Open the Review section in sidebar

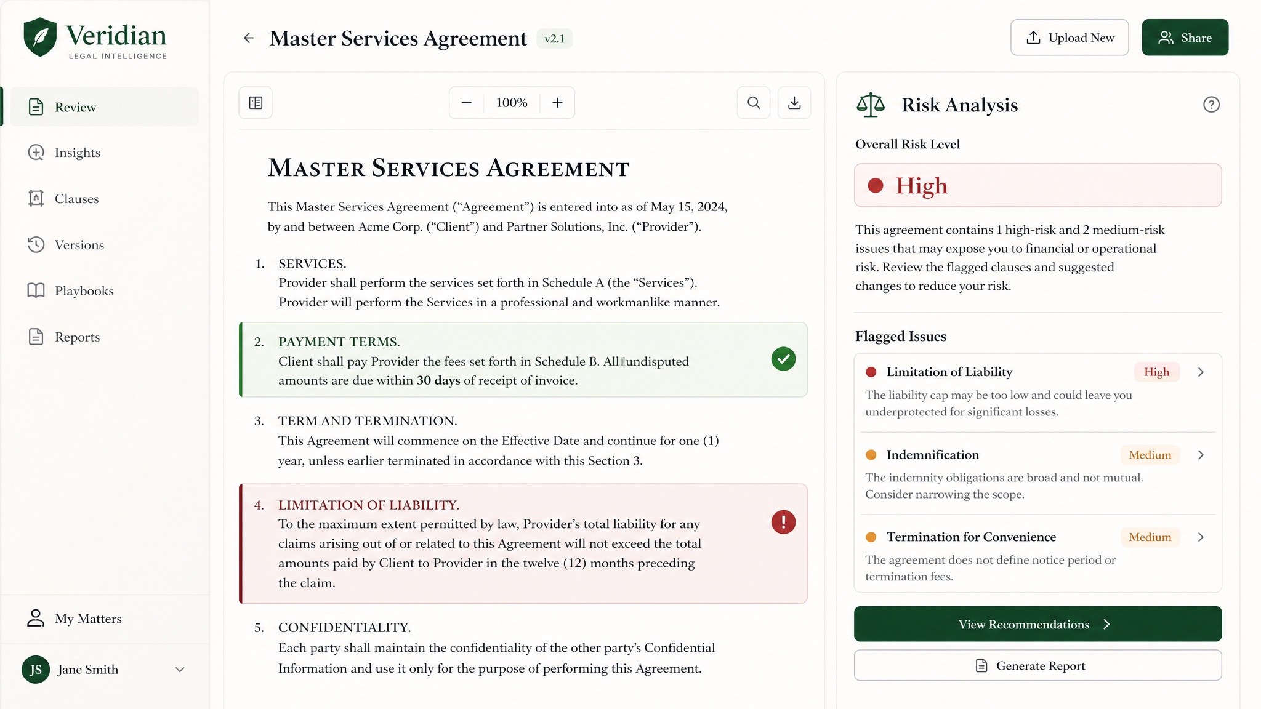click(105, 107)
